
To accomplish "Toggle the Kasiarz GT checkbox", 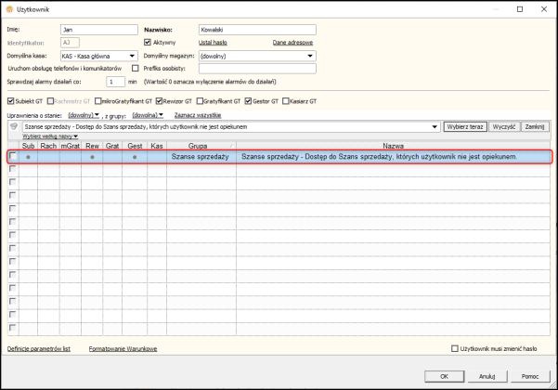I will point(285,101).
